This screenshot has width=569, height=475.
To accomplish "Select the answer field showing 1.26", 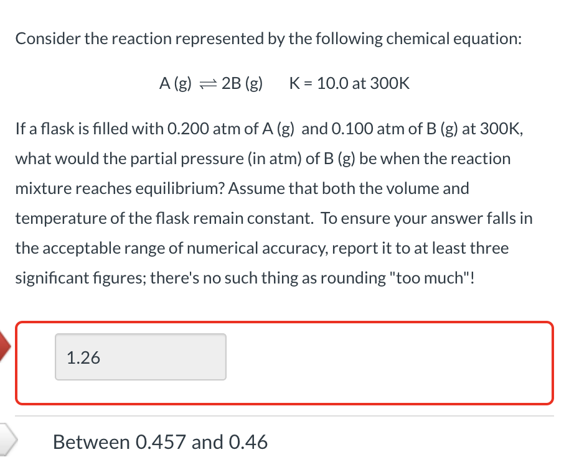I will (x=139, y=356).
